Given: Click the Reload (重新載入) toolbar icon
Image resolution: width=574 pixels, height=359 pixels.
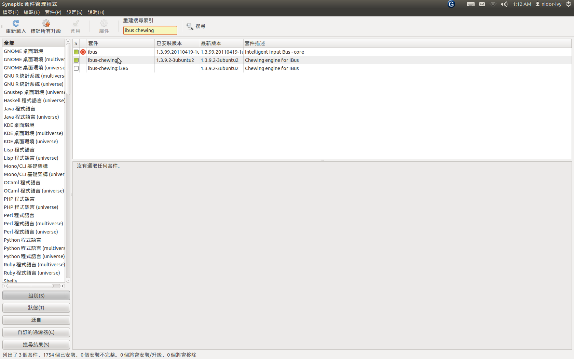Looking at the screenshot, I should tap(16, 23).
